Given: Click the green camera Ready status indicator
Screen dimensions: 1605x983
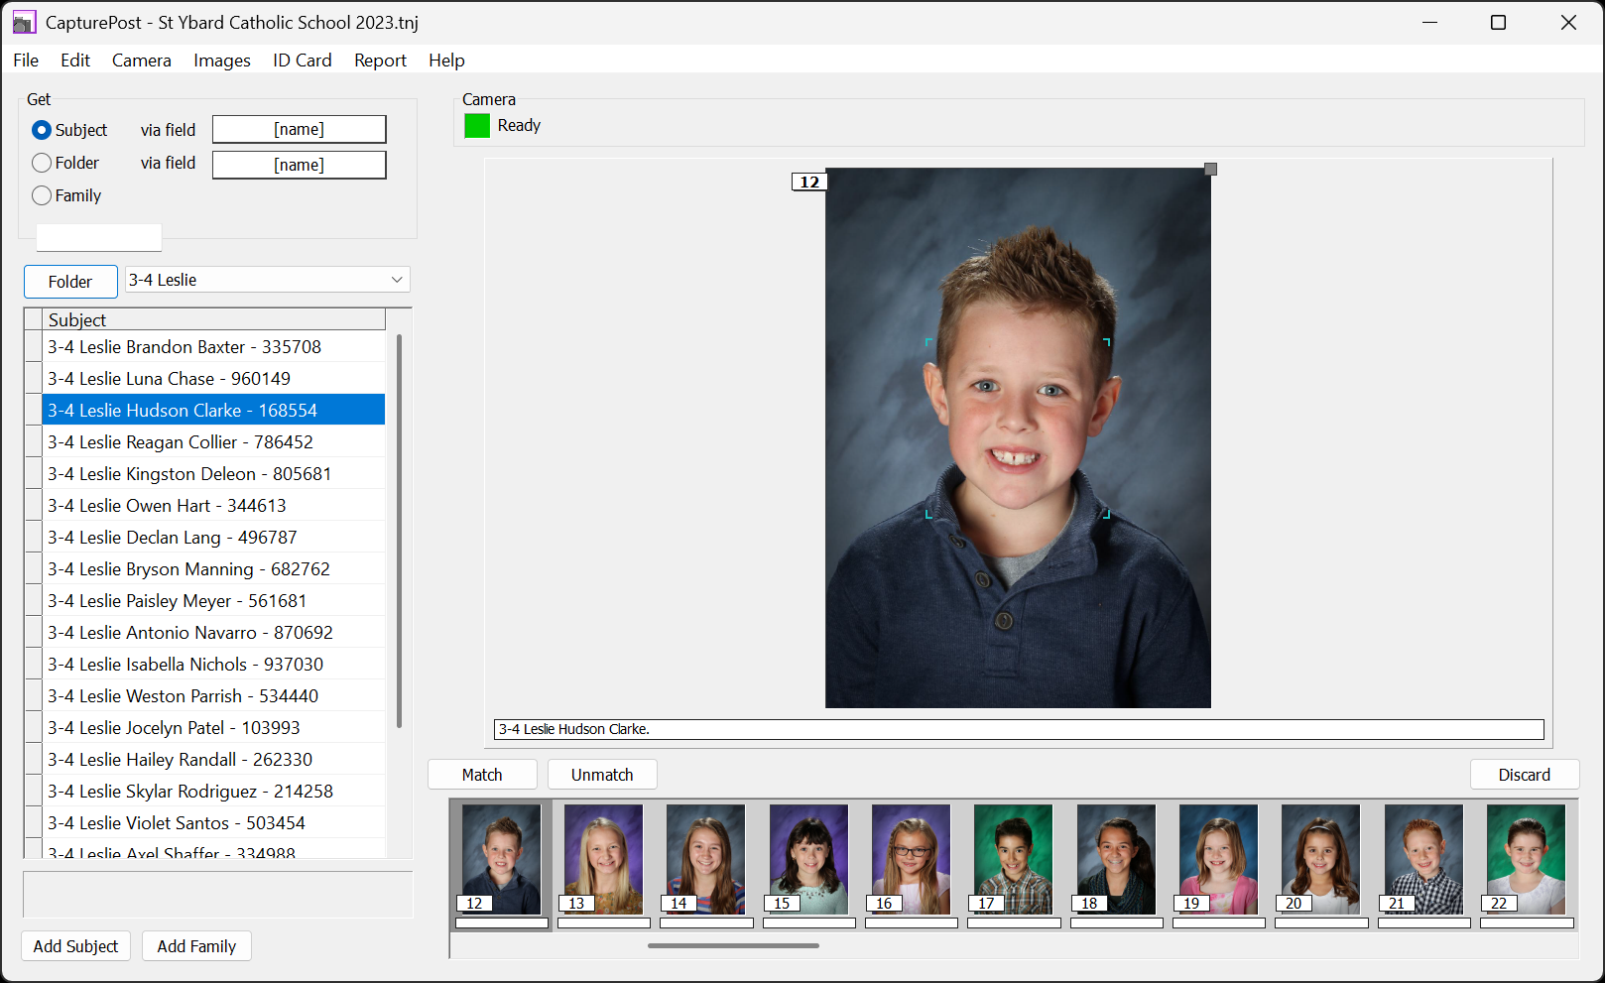Looking at the screenshot, I should [477, 126].
